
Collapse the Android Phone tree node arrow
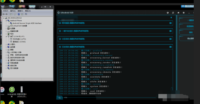(x=6, y=21)
